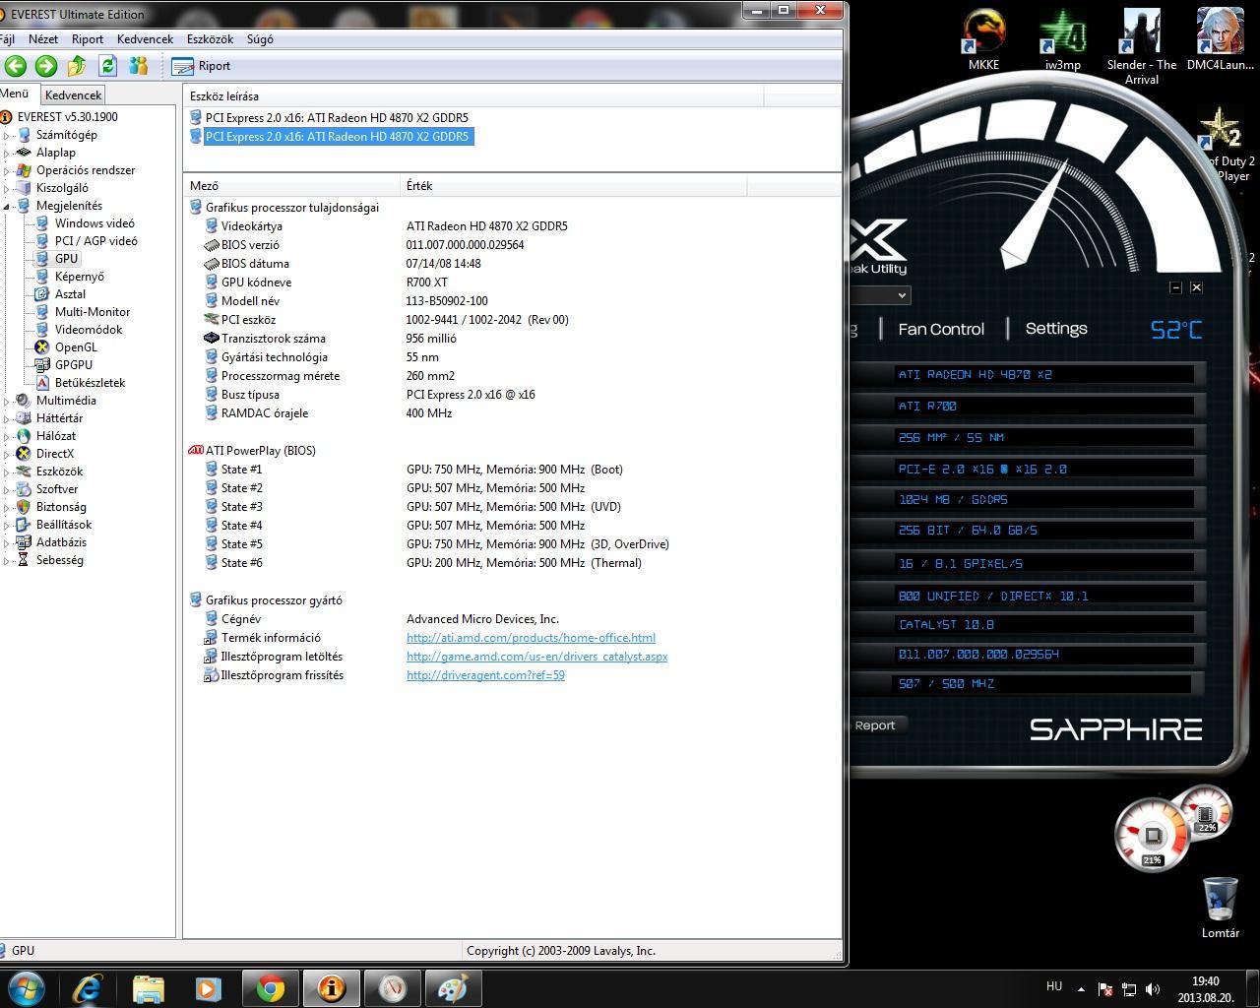Open the Kedvencek menu in menu bar
The width and height of the screenshot is (1260, 1008).
[145, 39]
